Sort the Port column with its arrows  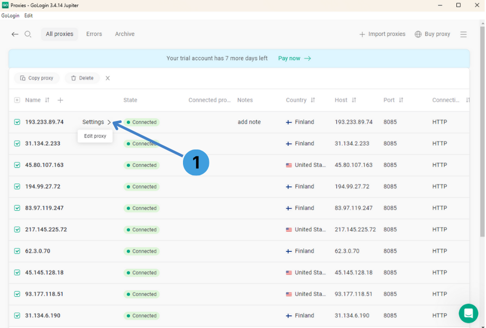pos(401,100)
